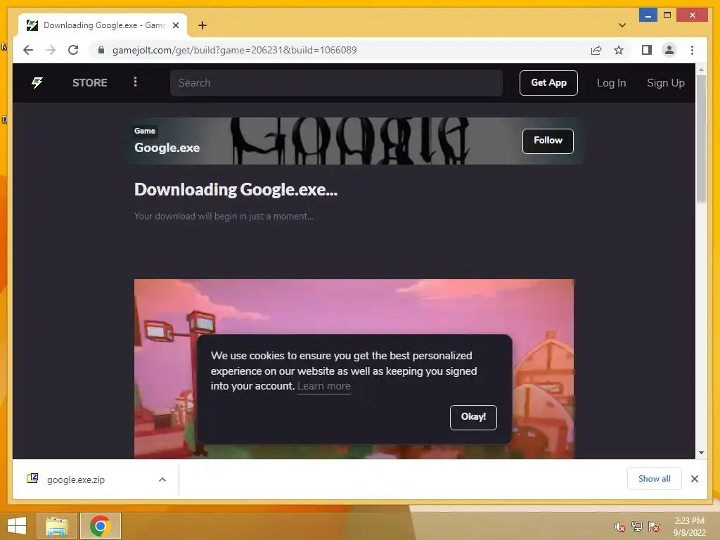Image resolution: width=720 pixels, height=540 pixels.
Task: Open the Windows Start button
Action: pyautogui.click(x=17, y=526)
